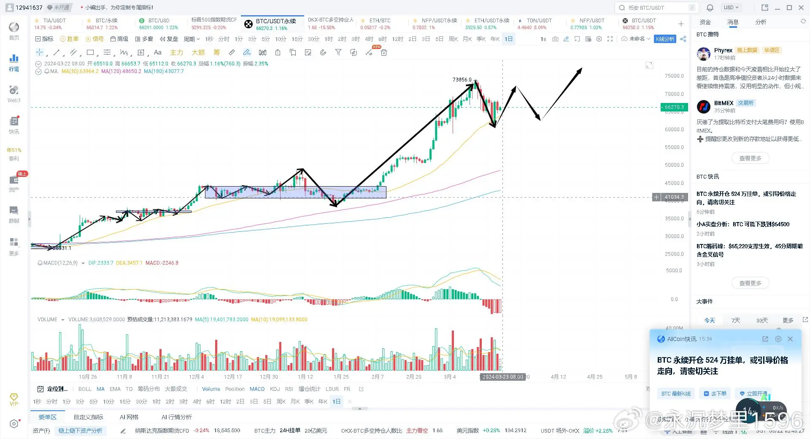Open the 资金 tab in right panel
Viewport: 810px width, 439px height.
pos(705,22)
